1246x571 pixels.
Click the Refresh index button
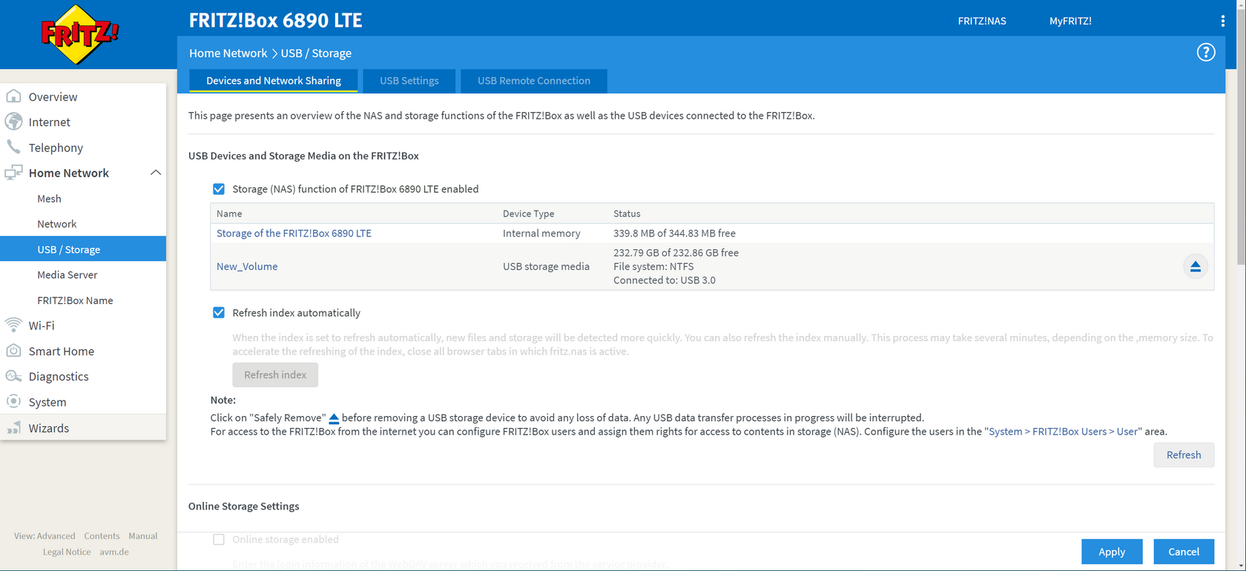[x=275, y=374]
